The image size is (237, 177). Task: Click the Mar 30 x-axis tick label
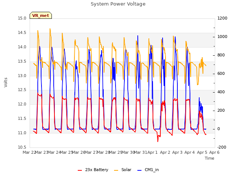point(128,152)
